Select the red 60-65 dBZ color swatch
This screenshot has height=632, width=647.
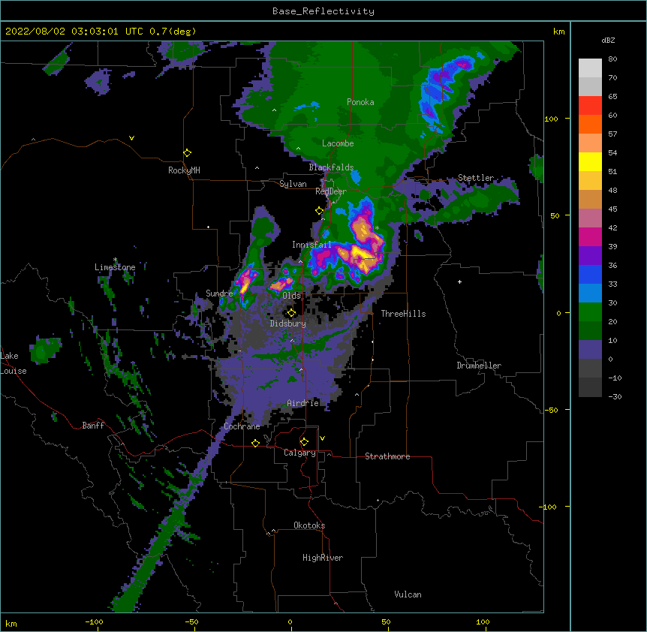[590, 106]
